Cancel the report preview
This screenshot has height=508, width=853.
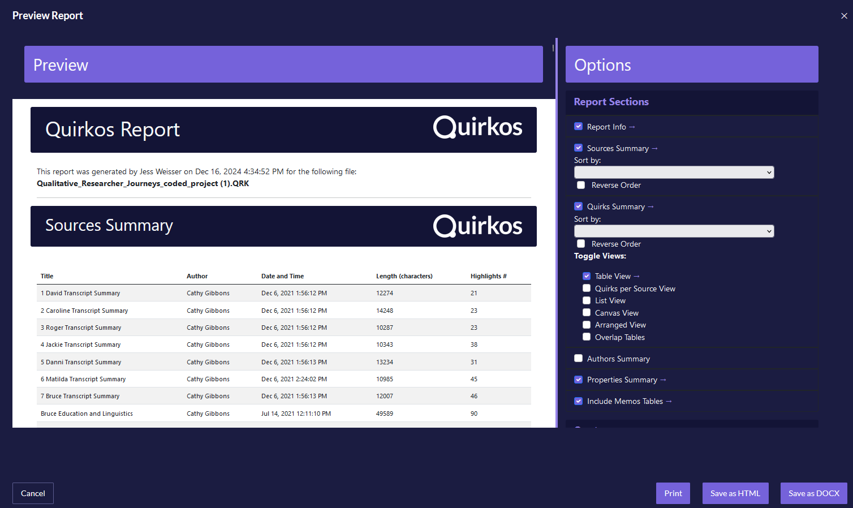(x=33, y=493)
